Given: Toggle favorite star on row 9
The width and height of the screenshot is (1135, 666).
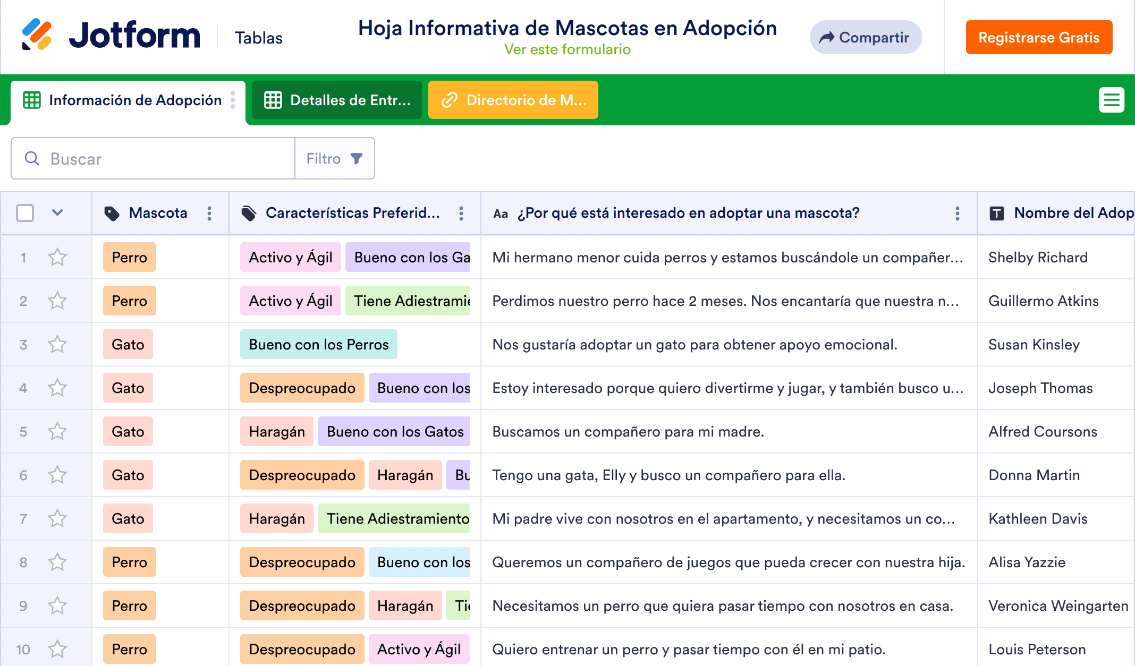Looking at the screenshot, I should click(57, 606).
